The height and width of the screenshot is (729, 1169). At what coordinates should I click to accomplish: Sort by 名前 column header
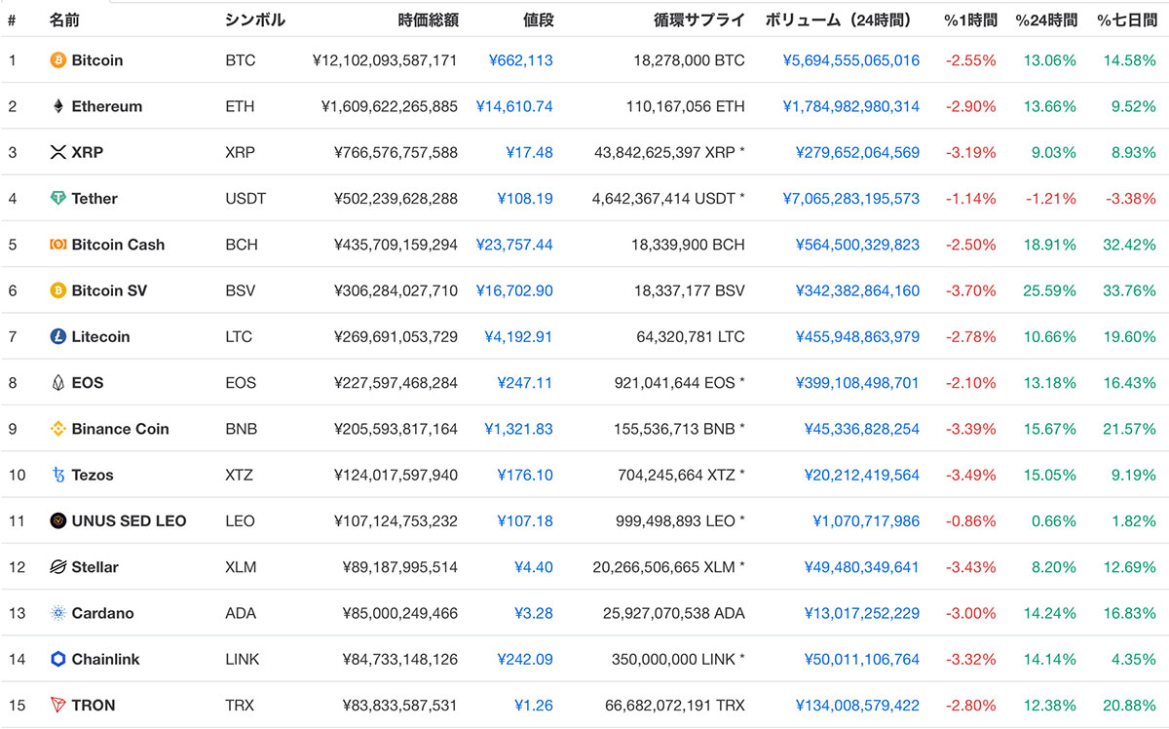coord(65,19)
